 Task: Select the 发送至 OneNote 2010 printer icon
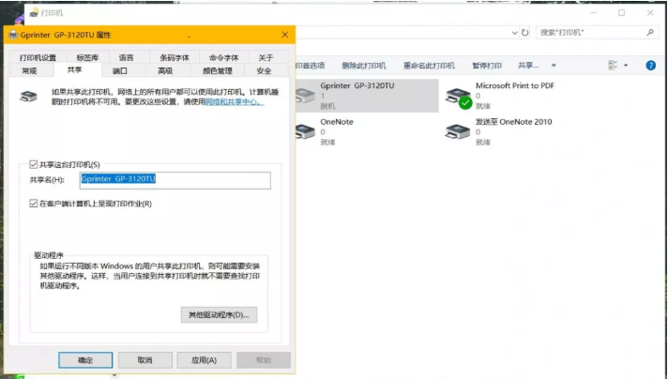click(x=458, y=131)
